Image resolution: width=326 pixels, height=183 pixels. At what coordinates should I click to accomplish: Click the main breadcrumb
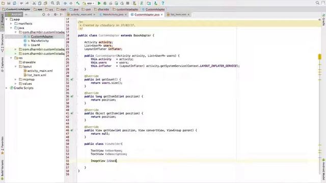(x=62, y=9)
